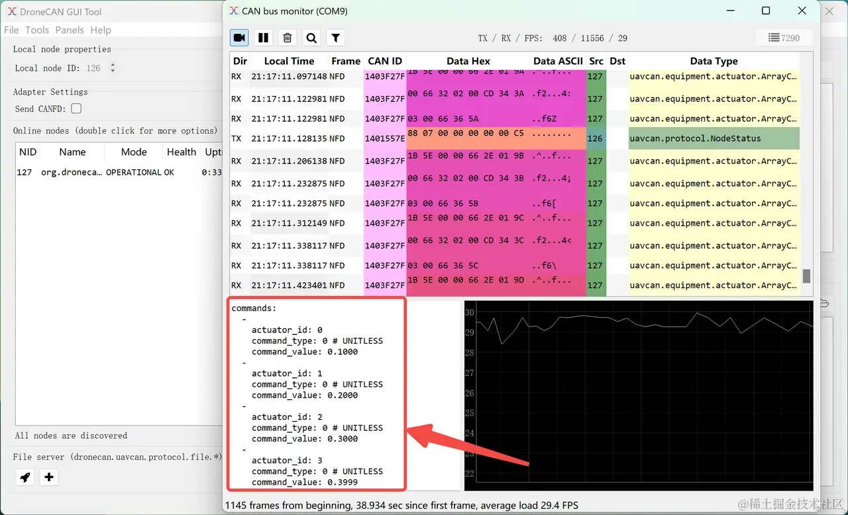Click the Data Hex column header
The width and height of the screenshot is (848, 515).
[468, 61]
